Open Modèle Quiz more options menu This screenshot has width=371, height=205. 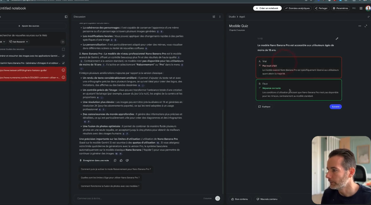coord(360,26)
